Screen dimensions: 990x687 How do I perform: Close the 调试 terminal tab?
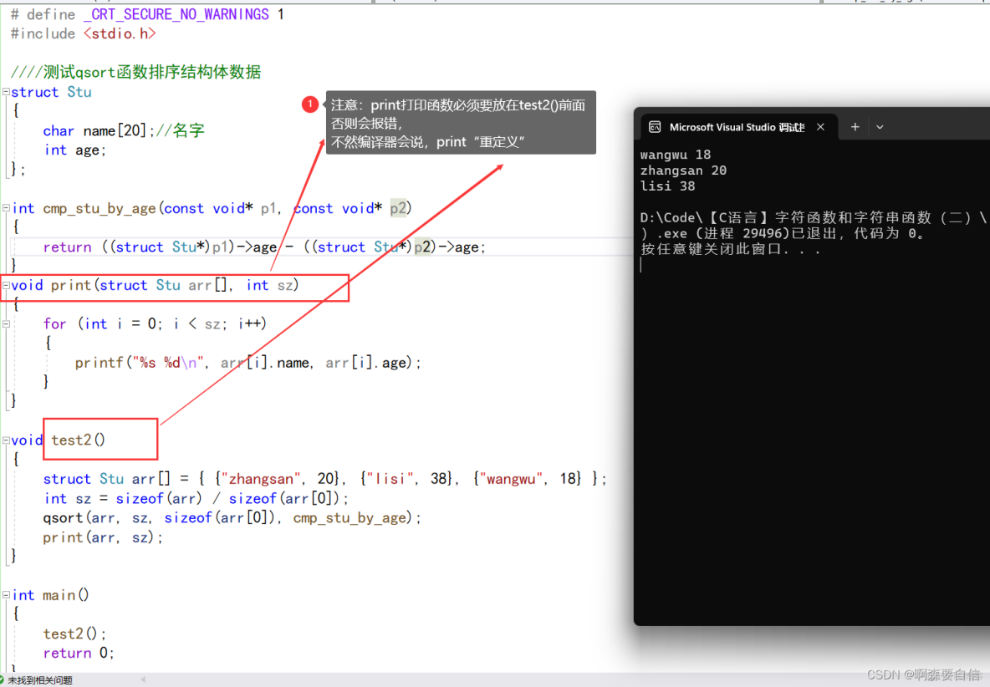820,127
